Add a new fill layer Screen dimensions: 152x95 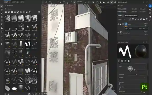pyautogui.click(x=138, y=19)
